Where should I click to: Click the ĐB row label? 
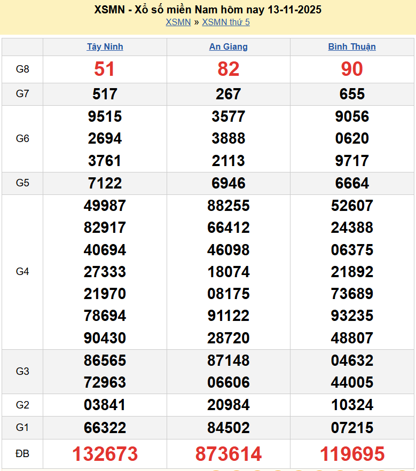pyautogui.click(x=22, y=454)
